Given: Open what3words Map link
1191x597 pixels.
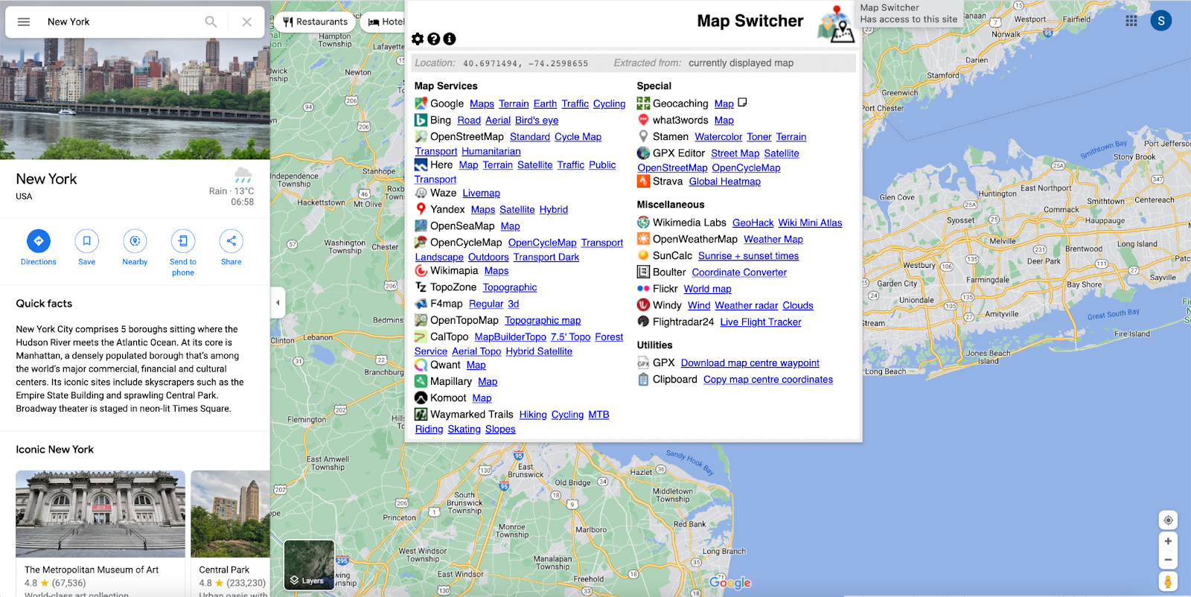Looking at the screenshot, I should point(724,121).
